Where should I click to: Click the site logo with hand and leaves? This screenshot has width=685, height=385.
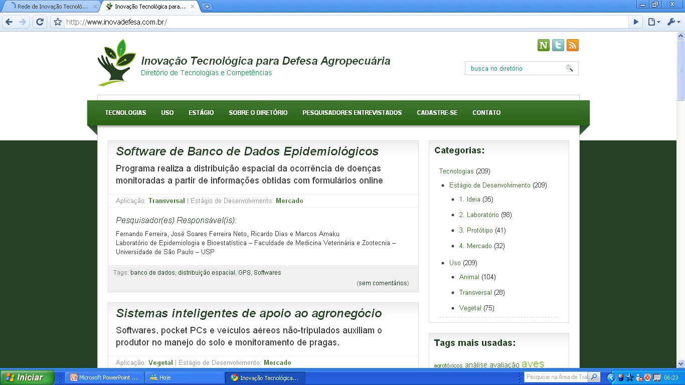[116, 63]
